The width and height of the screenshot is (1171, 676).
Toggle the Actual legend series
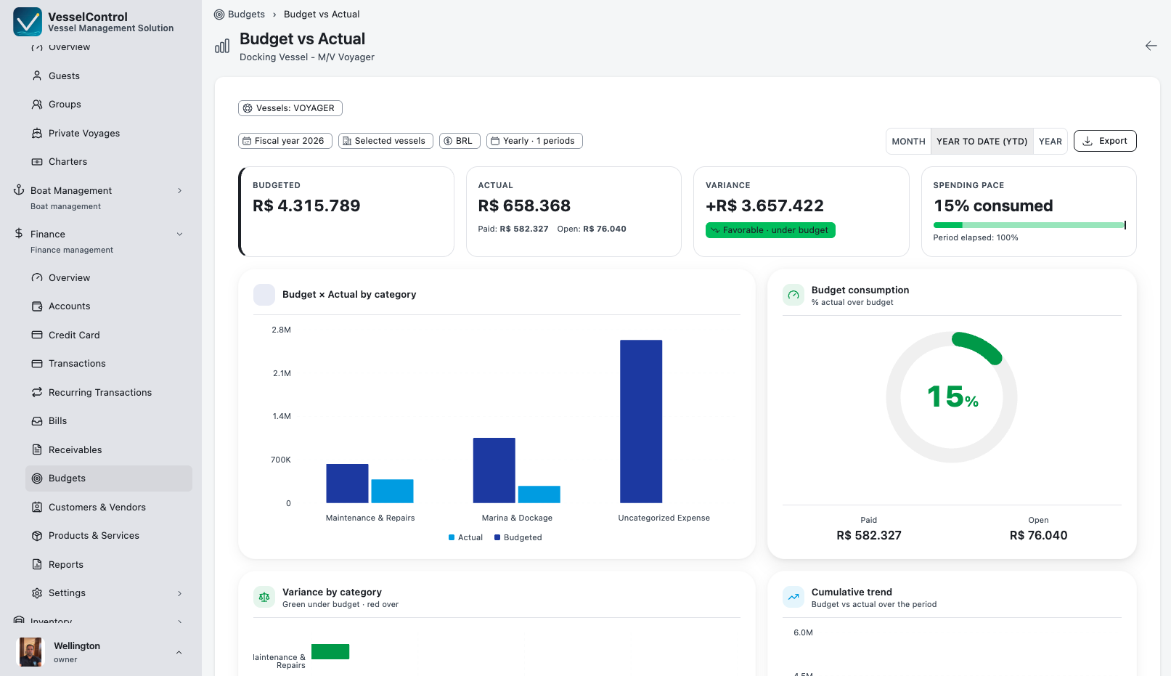point(465,537)
